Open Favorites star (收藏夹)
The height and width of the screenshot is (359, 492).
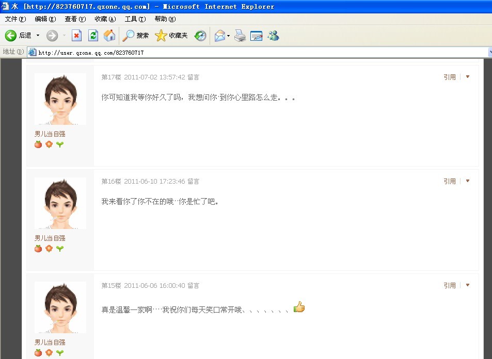click(171, 36)
